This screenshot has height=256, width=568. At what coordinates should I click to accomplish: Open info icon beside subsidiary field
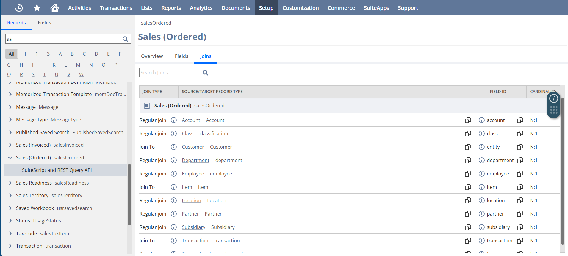481,227
